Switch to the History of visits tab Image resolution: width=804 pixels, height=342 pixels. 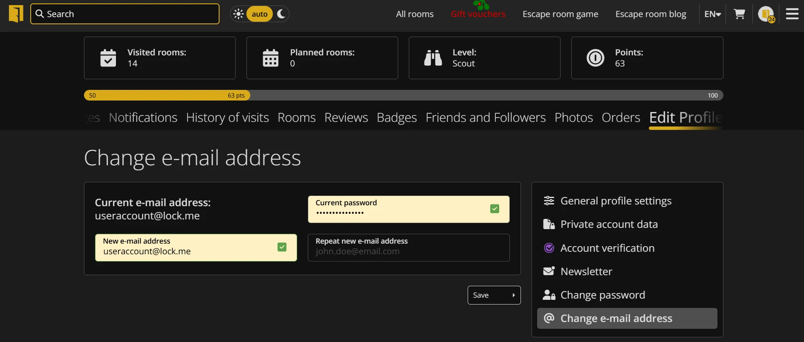tap(227, 118)
